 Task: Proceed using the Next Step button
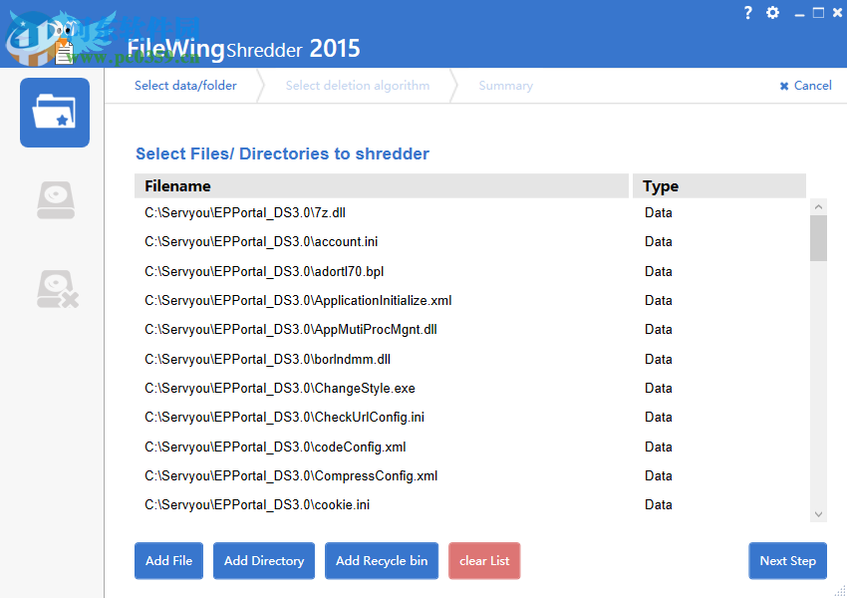[x=787, y=560]
